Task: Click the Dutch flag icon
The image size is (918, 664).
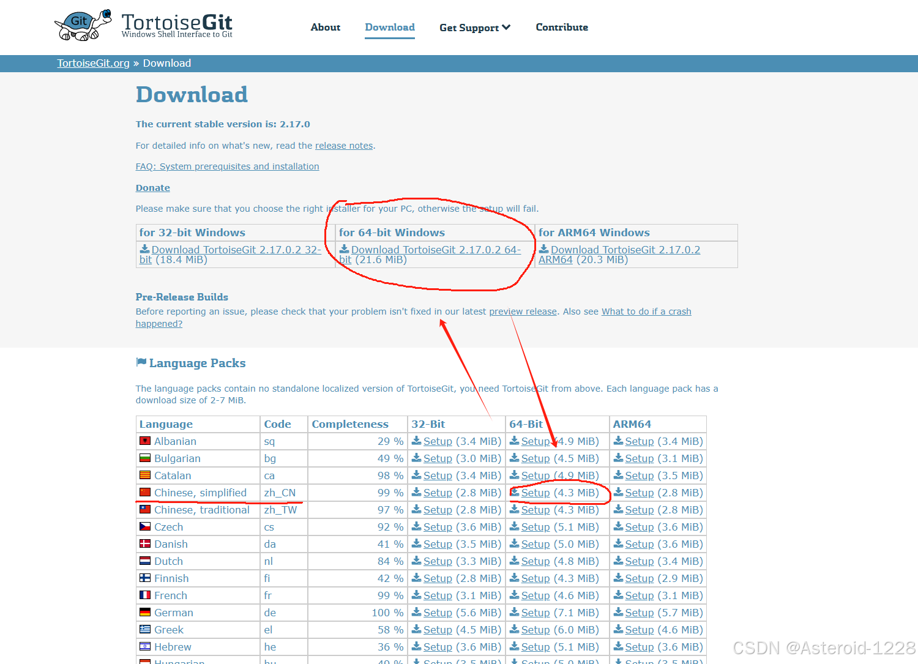Action: pyautogui.click(x=145, y=561)
